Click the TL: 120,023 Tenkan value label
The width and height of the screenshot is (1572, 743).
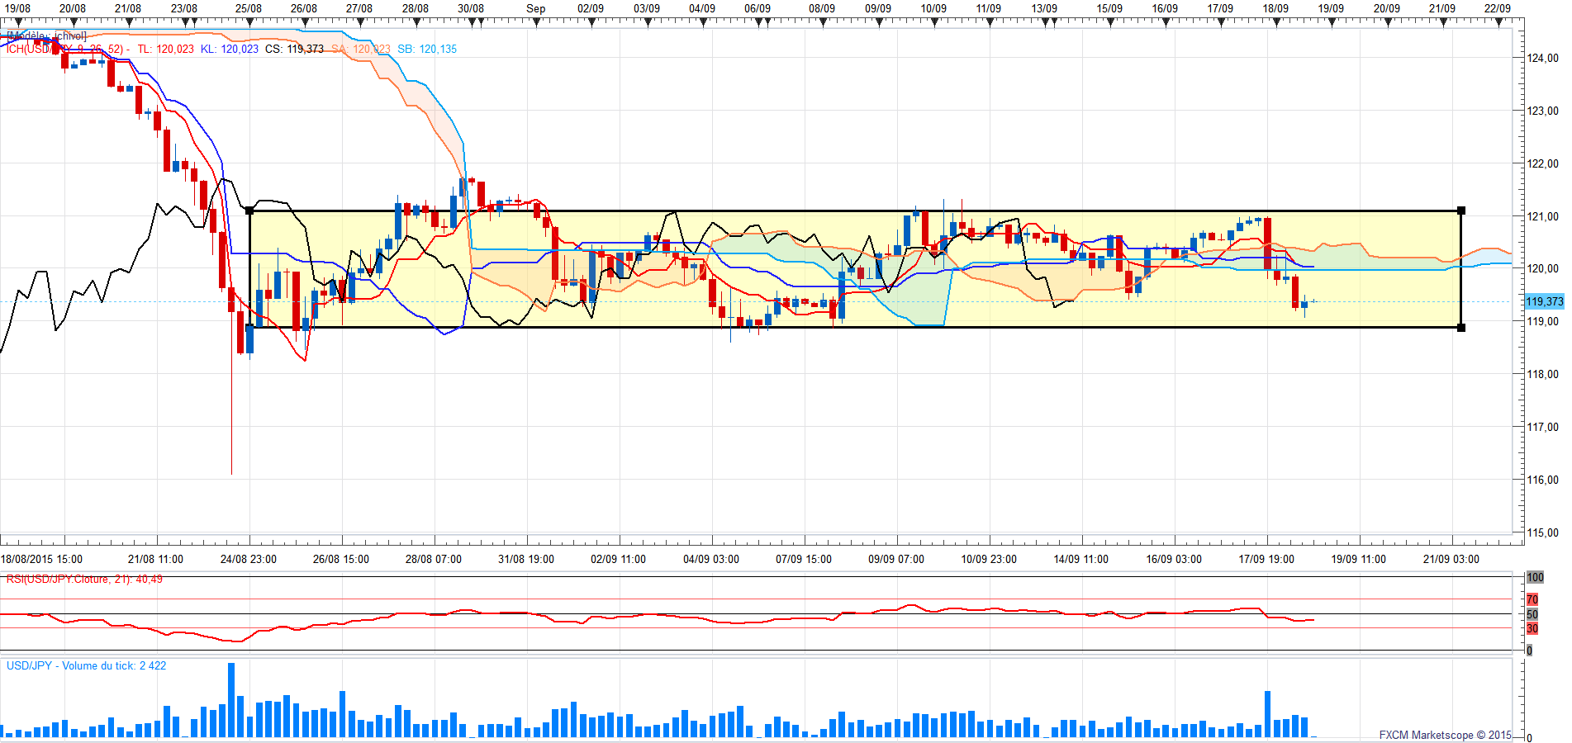[x=165, y=50]
